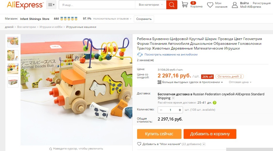Open Игрушки и хобби breadcrumb

click(51, 27)
